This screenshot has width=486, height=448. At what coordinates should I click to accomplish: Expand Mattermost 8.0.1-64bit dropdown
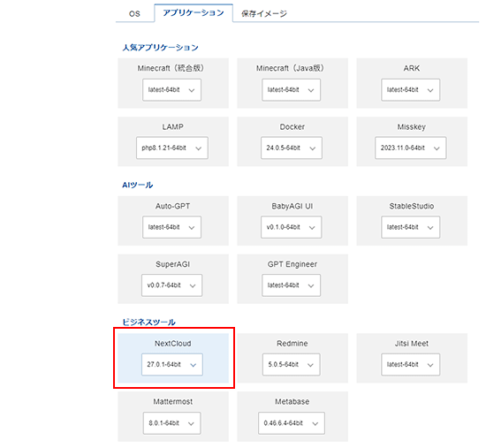point(171,423)
